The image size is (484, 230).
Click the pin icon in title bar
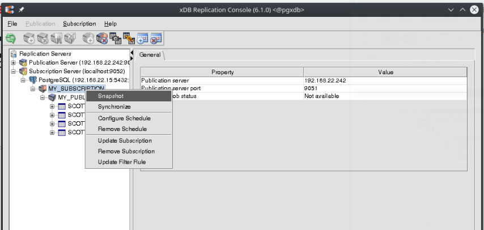(21, 10)
